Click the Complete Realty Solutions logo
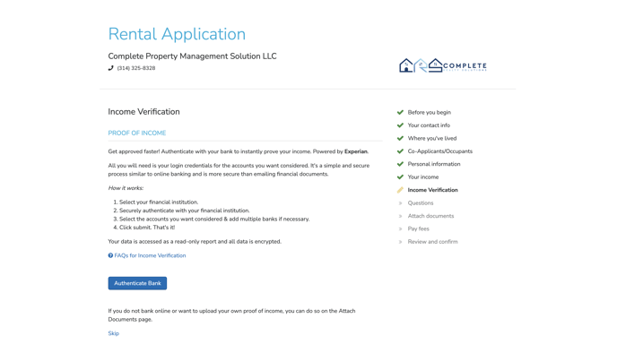617x353 pixels. [443, 65]
